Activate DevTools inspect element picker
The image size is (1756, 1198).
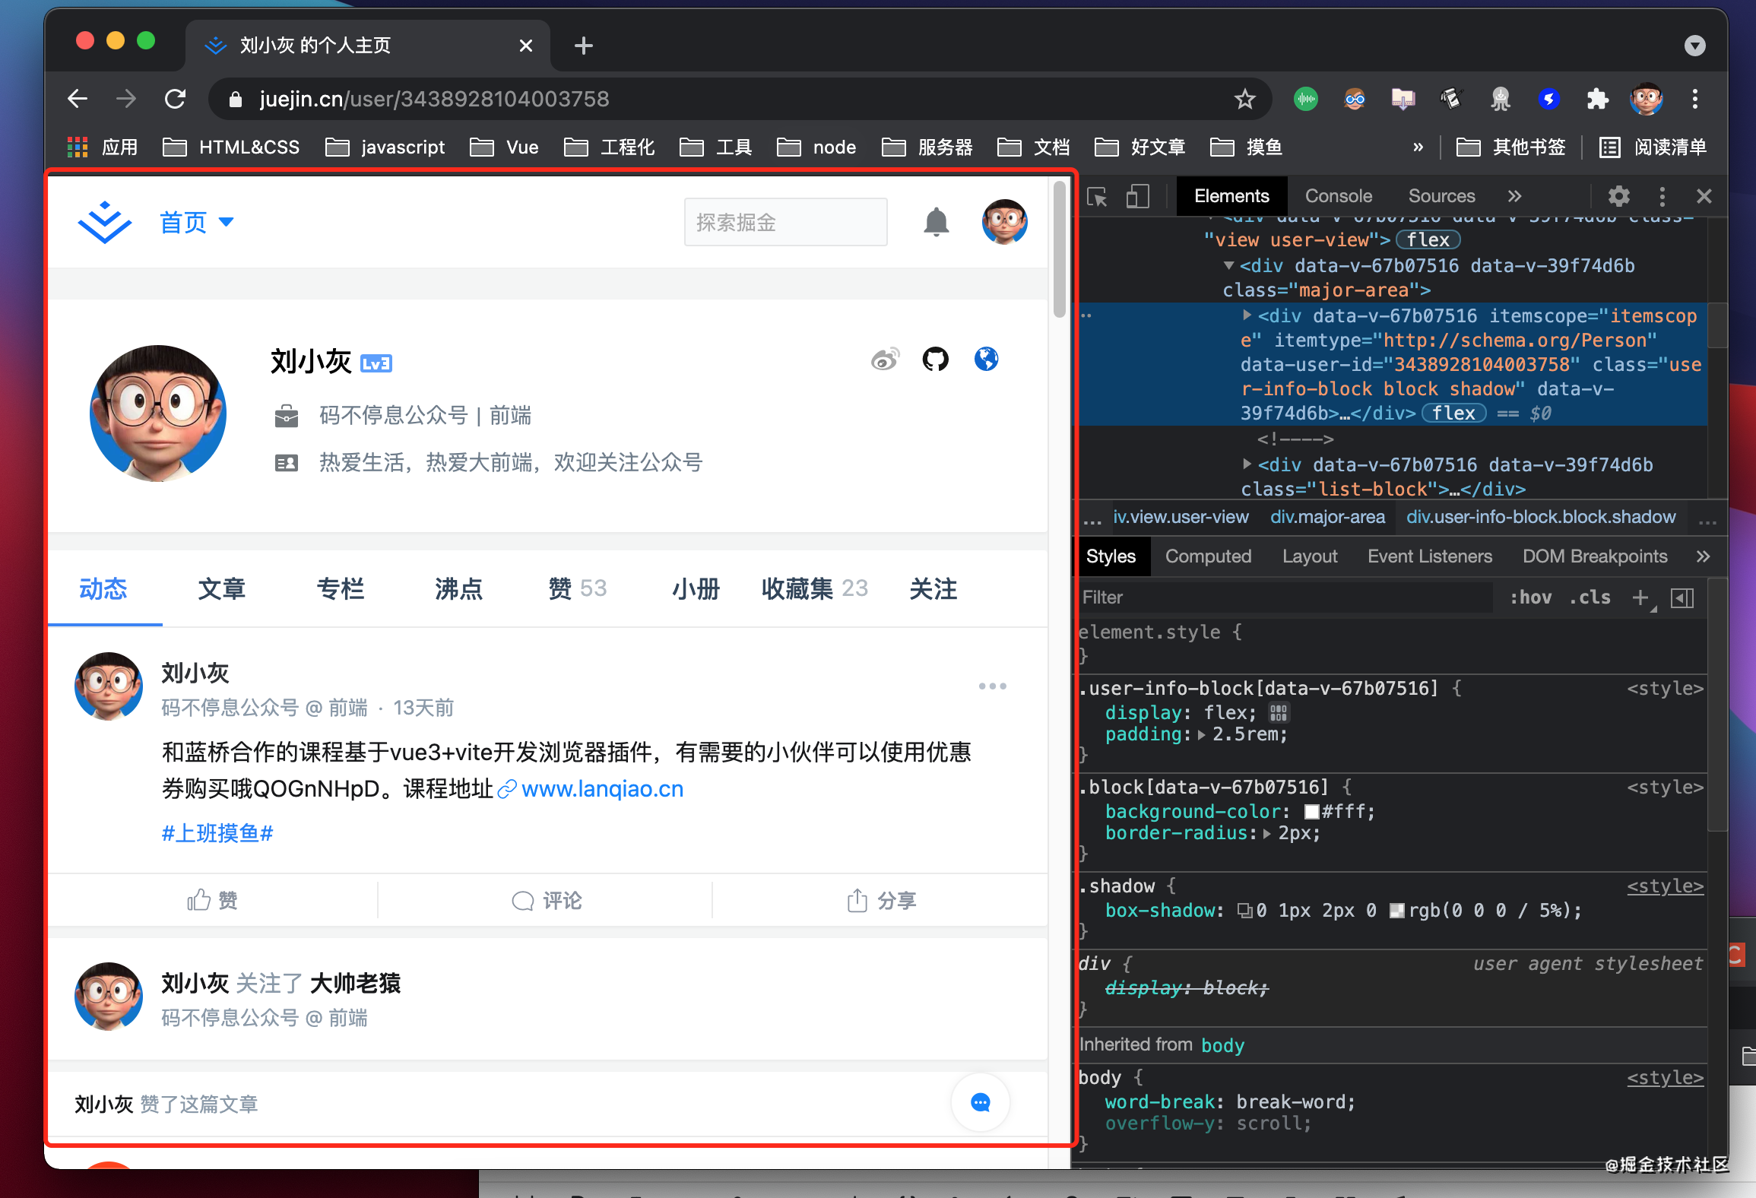pyautogui.click(x=1097, y=197)
